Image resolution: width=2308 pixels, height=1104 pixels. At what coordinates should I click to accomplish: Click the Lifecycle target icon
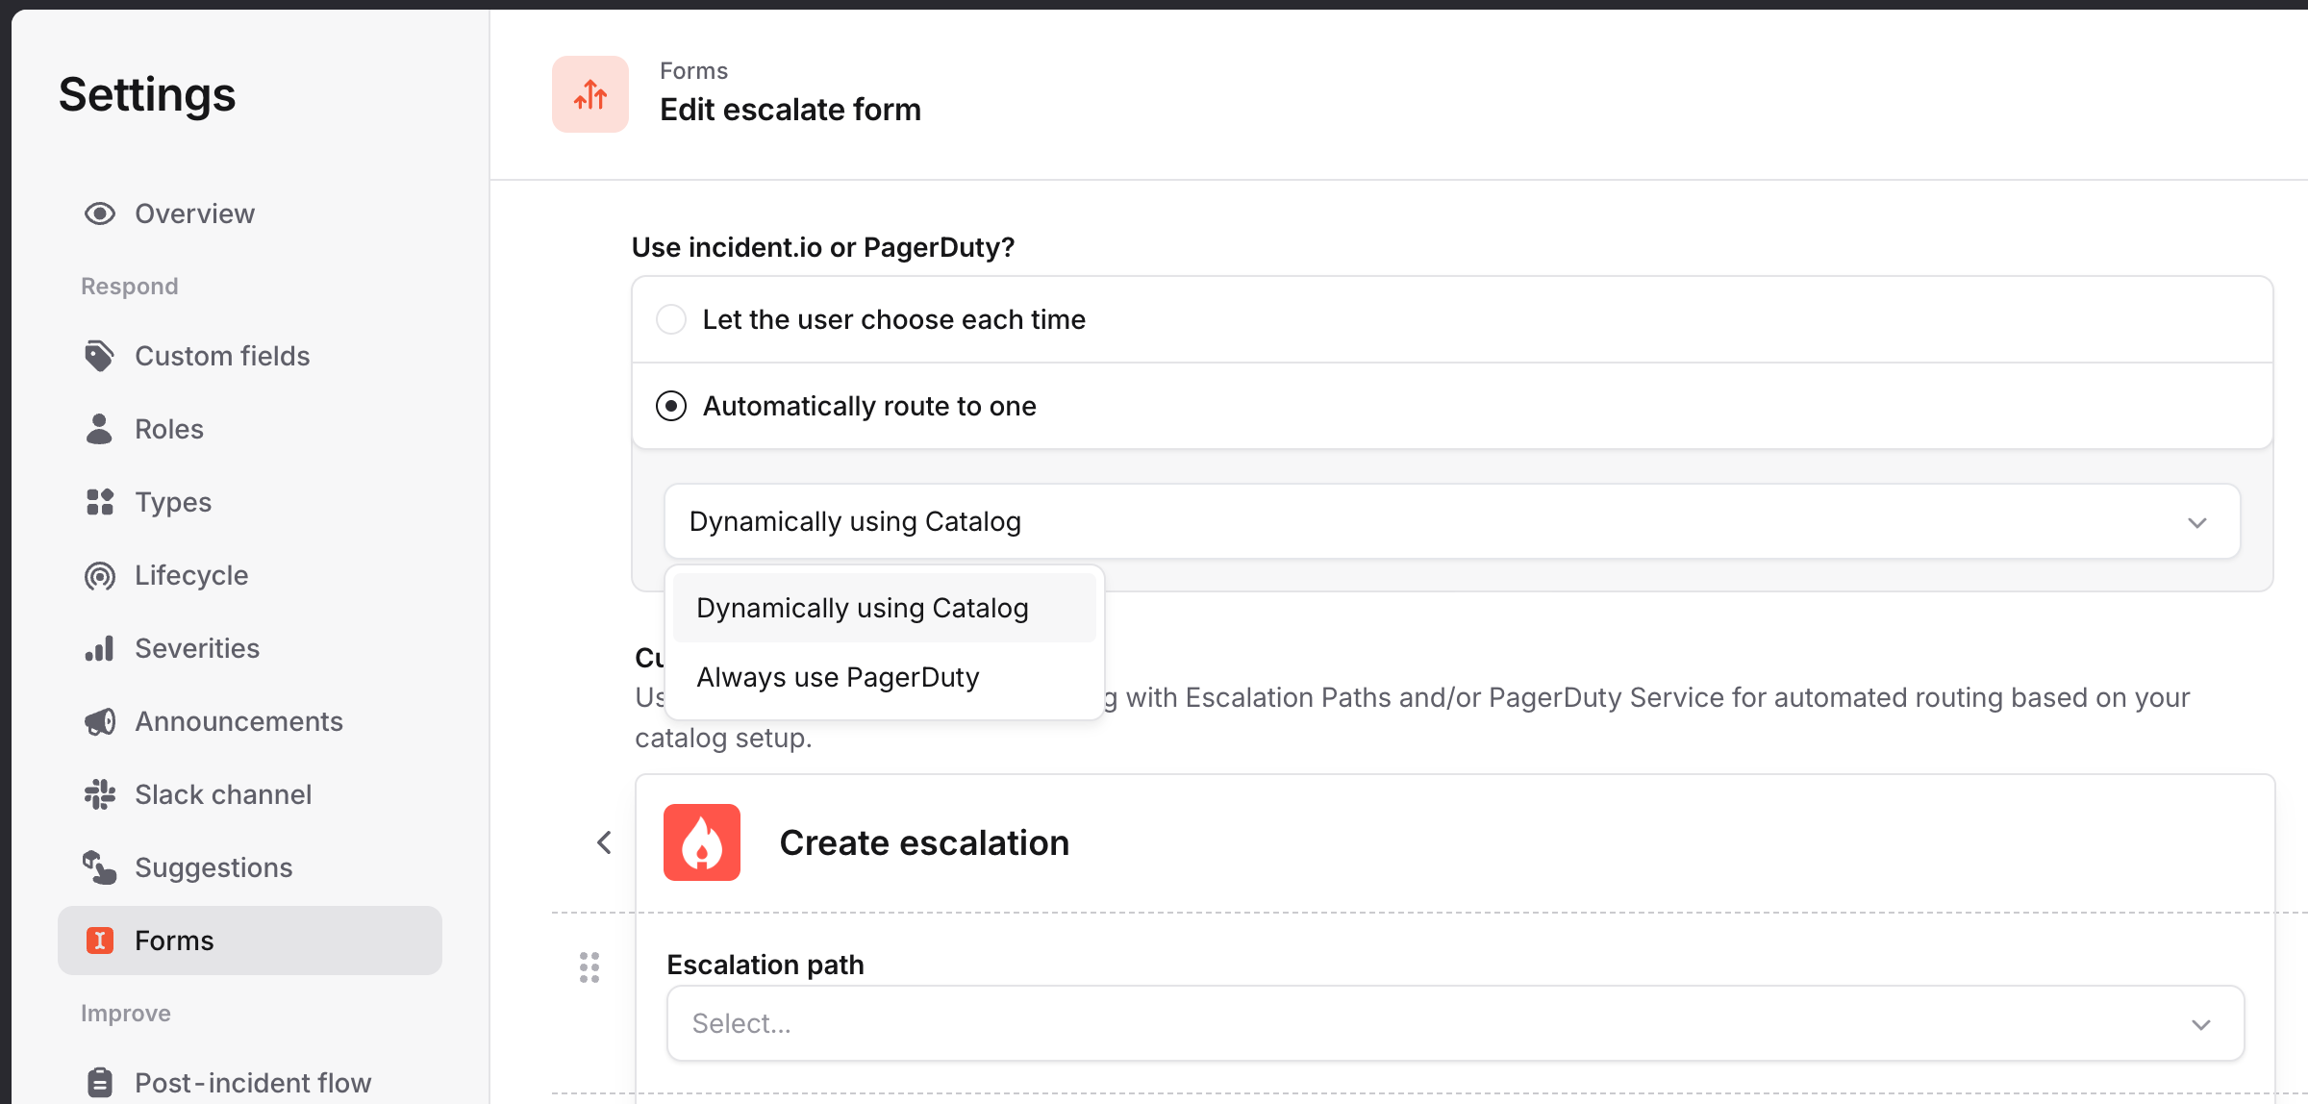click(x=100, y=575)
